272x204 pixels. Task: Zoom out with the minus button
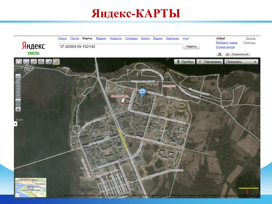tap(18, 76)
